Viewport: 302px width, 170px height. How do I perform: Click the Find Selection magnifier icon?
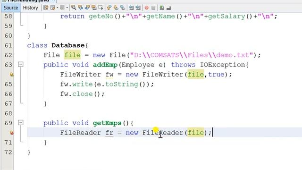(x=74, y=8)
